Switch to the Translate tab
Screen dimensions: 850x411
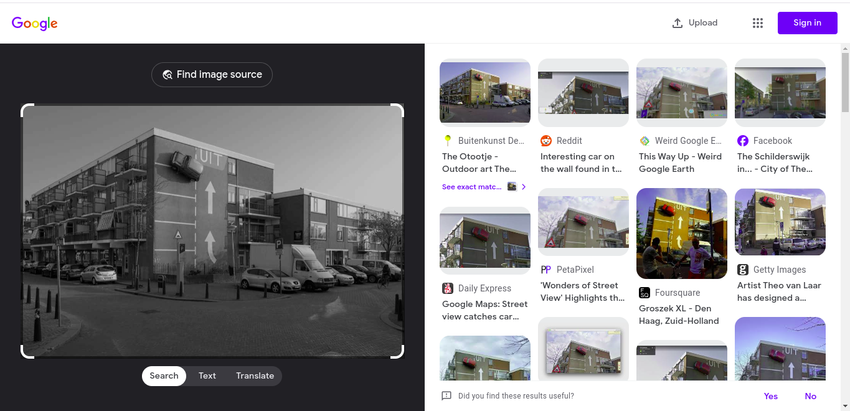[255, 376]
